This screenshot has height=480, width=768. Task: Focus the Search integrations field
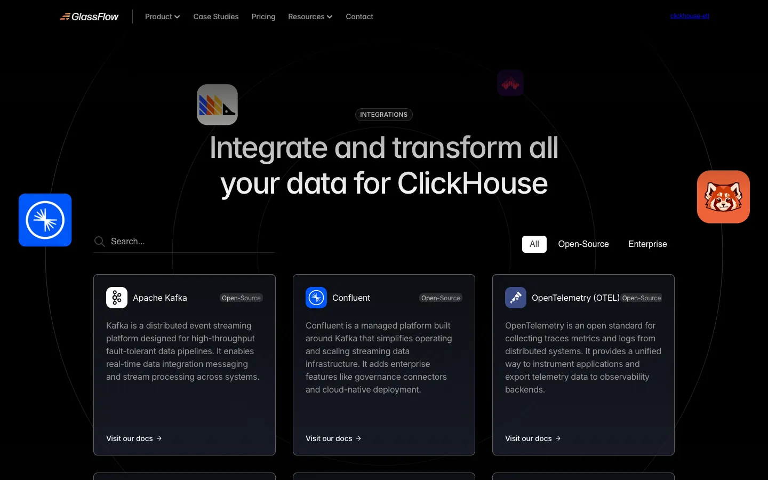[x=184, y=242]
